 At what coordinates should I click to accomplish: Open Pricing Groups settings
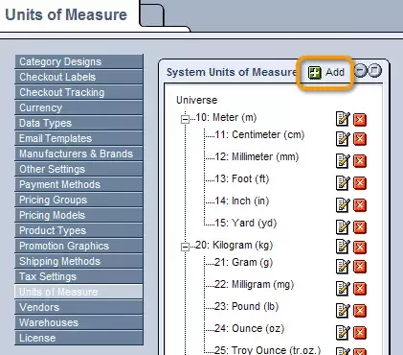(78, 200)
